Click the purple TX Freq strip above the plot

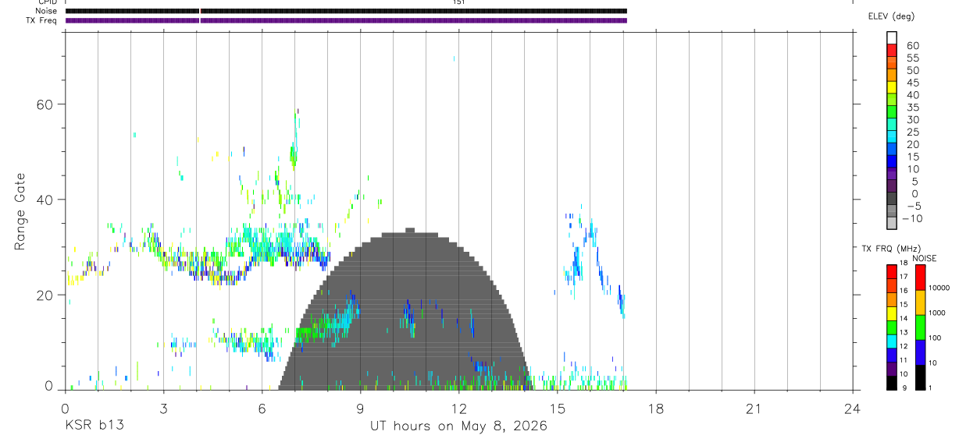click(x=346, y=20)
